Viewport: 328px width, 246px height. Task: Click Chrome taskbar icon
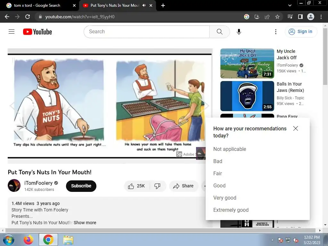(48, 240)
